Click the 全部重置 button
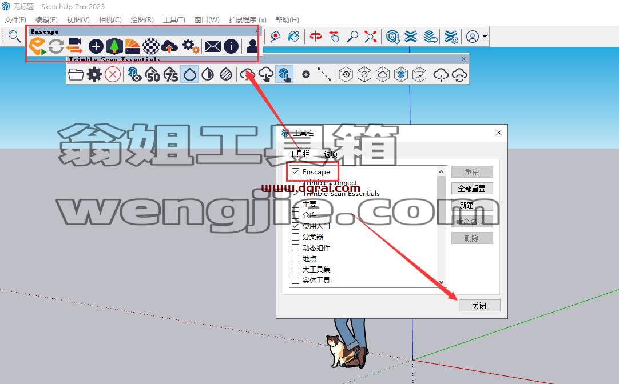Image resolution: width=619 pixels, height=384 pixels. click(472, 189)
